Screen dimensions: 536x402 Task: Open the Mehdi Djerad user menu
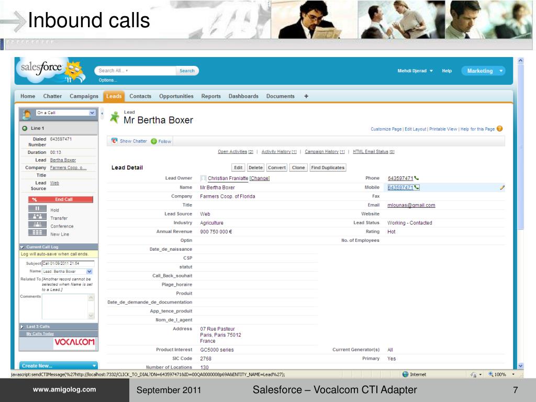click(415, 71)
